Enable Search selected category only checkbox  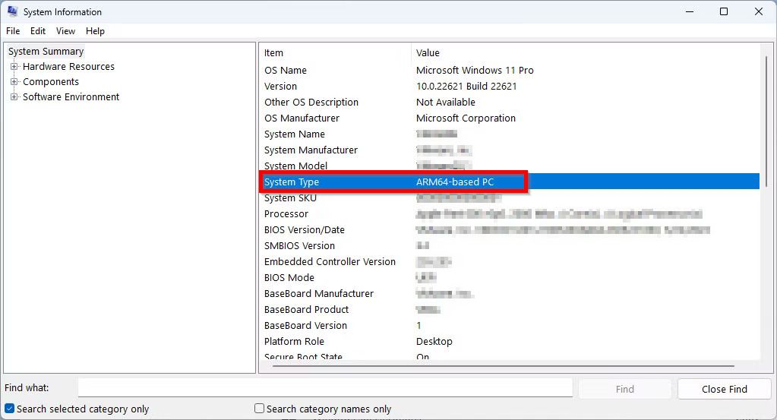click(x=10, y=409)
